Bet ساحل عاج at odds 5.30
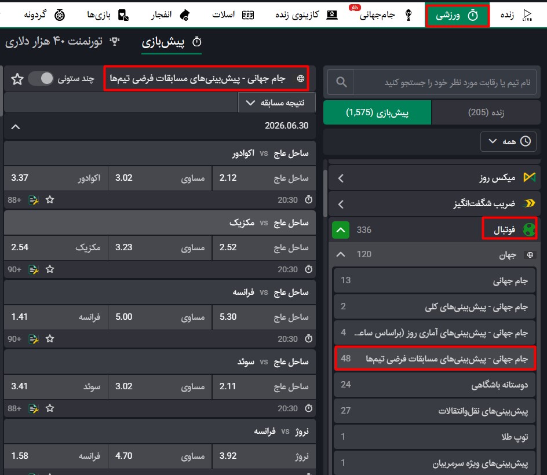547x475 pixels. click(x=264, y=317)
